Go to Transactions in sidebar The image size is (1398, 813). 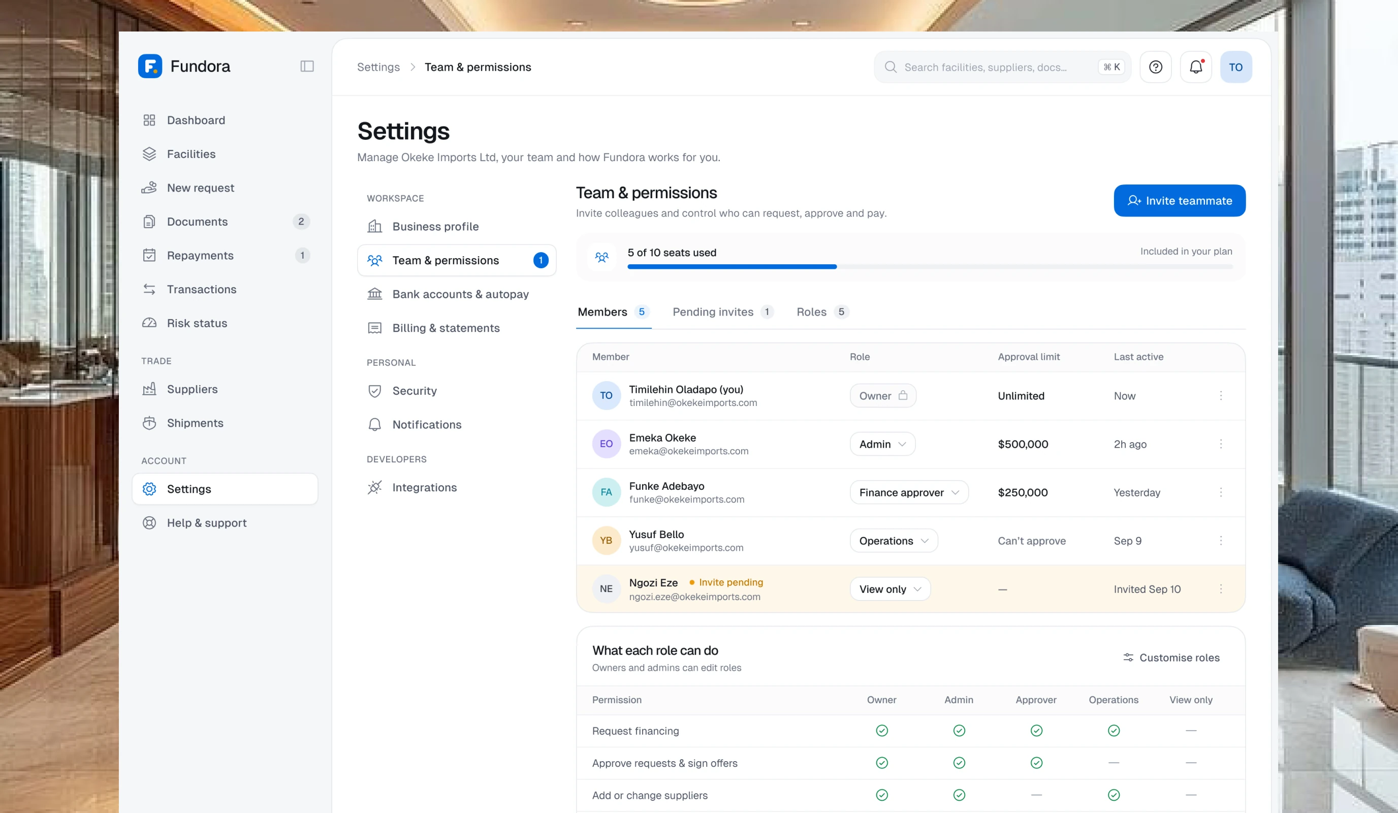[x=225, y=289]
